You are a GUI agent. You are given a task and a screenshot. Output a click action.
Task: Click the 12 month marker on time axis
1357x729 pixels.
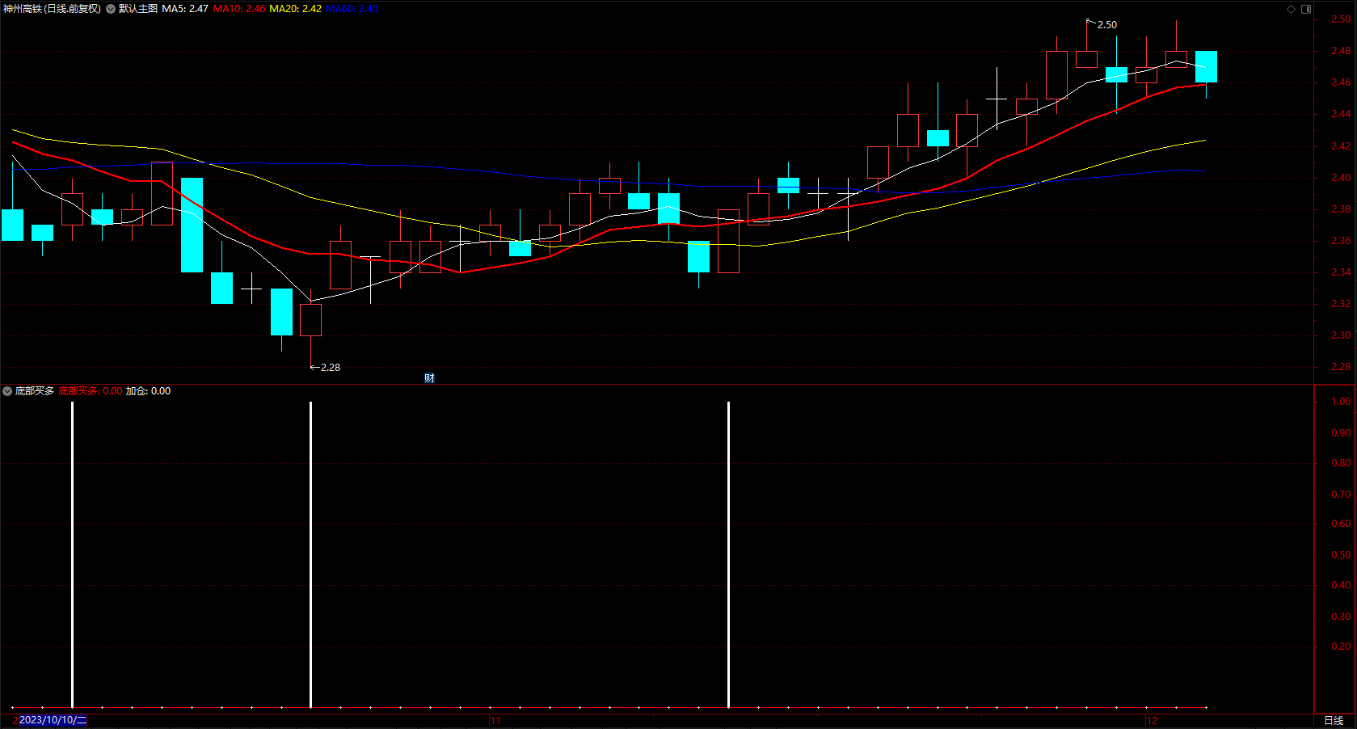tap(1153, 720)
